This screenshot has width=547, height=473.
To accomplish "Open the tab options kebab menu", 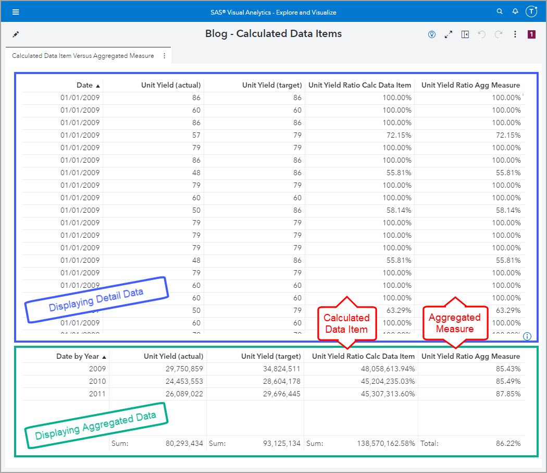I will pyautogui.click(x=165, y=55).
